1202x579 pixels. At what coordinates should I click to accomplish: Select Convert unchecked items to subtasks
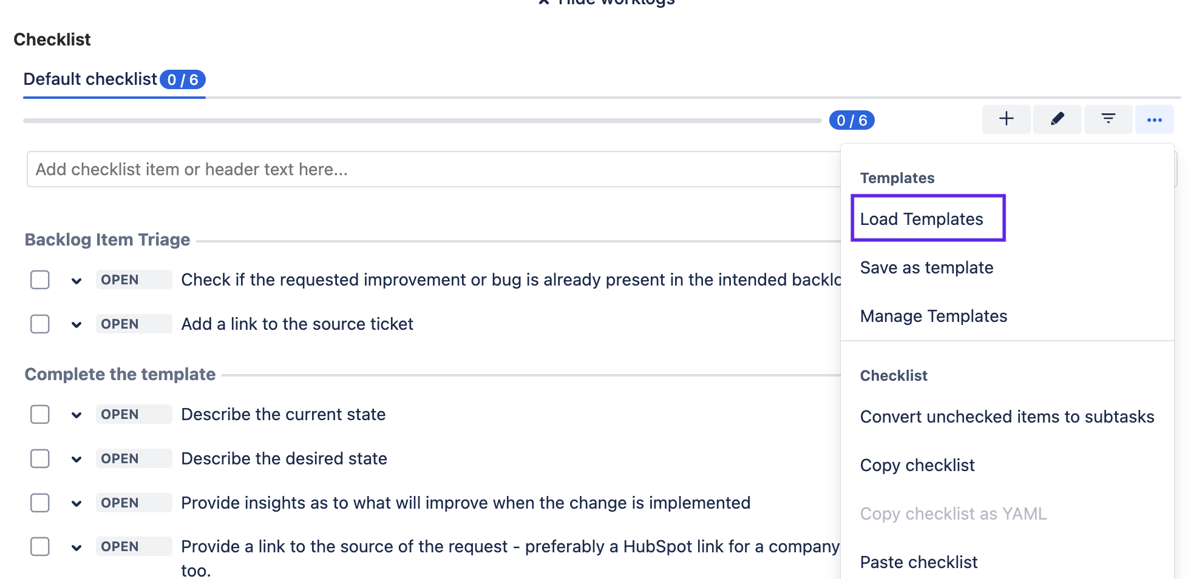click(1007, 417)
